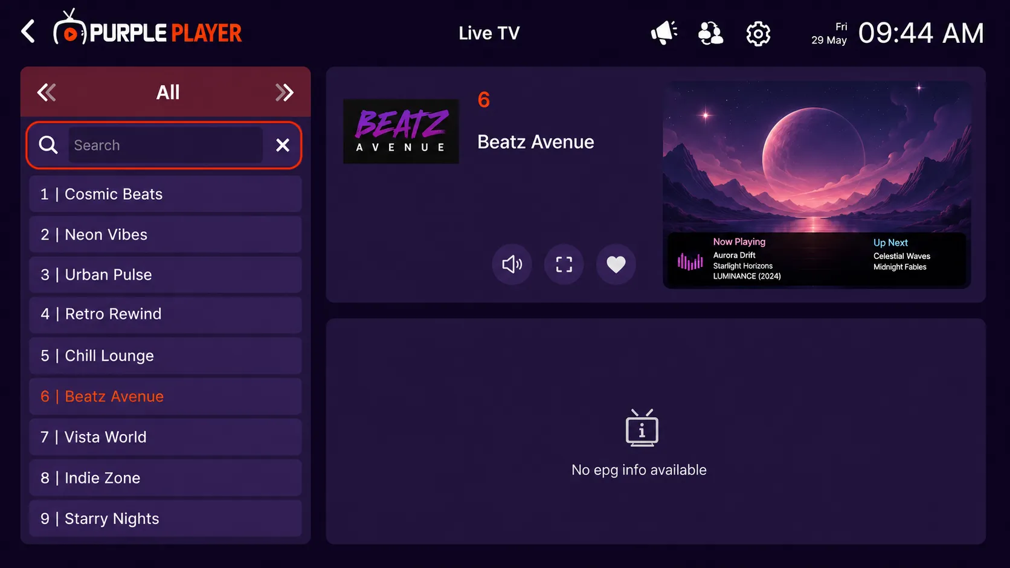Mute the channel with the speaker button
This screenshot has width=1010, height=568.
click(512, 264)
